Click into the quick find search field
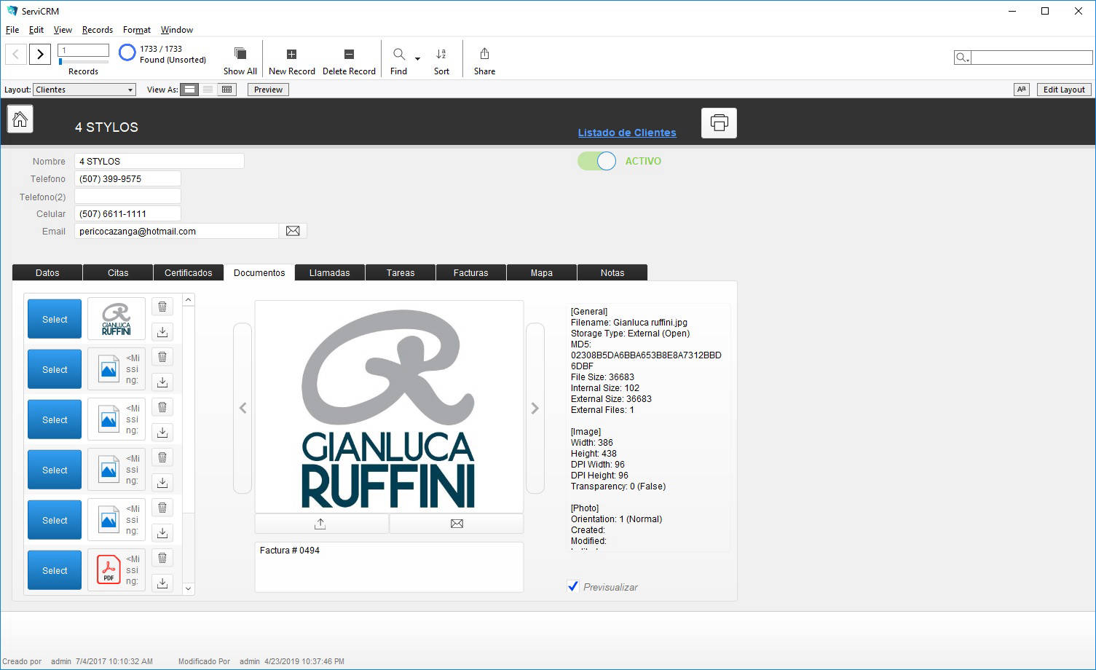 pyautogui.click(x=1032, y=58)
